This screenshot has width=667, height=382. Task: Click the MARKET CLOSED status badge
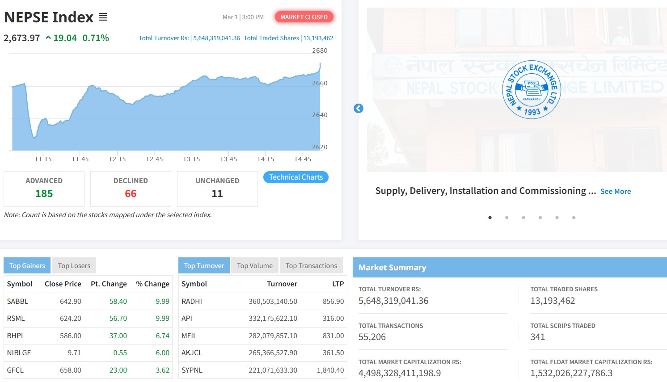point(304,17)
